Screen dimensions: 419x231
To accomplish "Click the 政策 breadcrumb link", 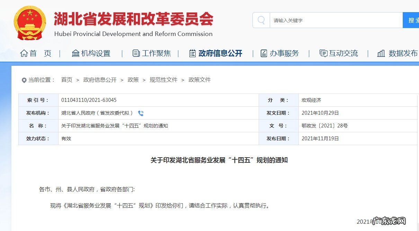I will [133, 80].
